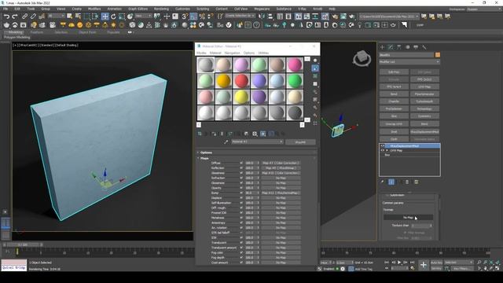
Task: Open the material name dropdown in Material Editor
Action: pyautogui.click(x=257, y=141)
